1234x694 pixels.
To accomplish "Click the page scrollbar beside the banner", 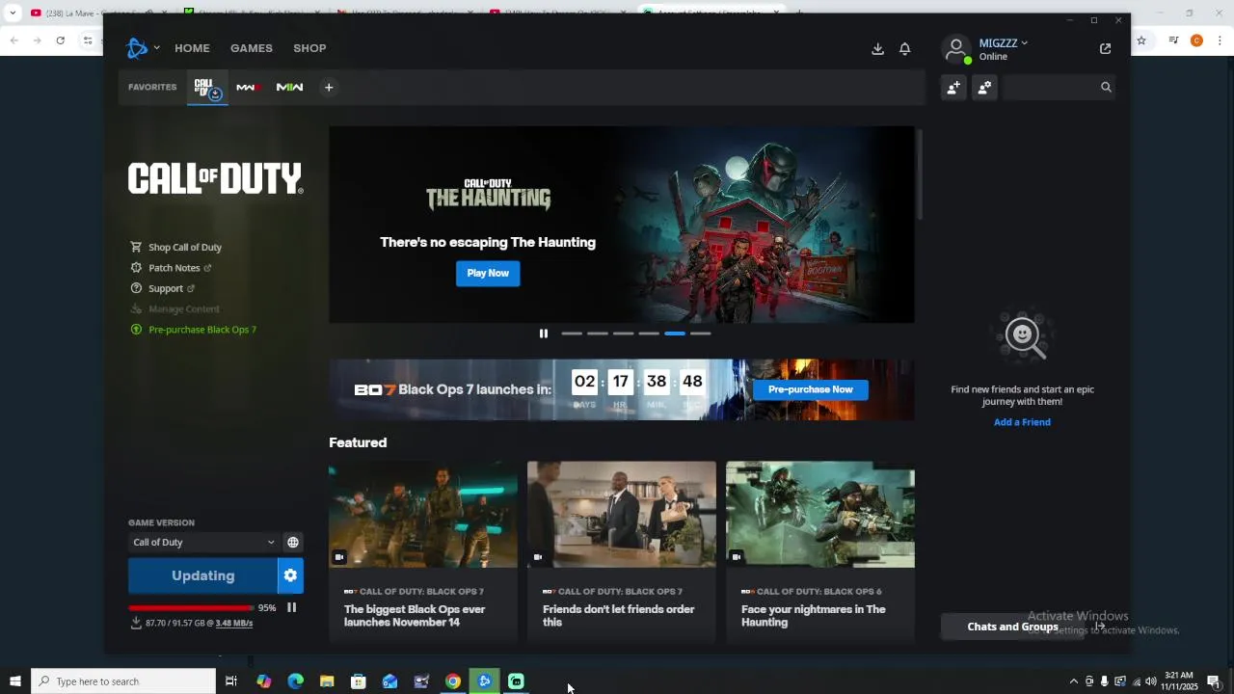I will point(921,173).
